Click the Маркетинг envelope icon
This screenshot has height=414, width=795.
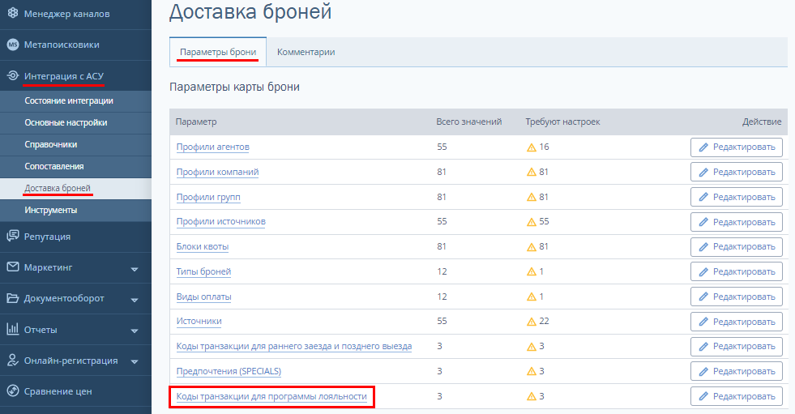pyautogui.click(x=13, y=267)
